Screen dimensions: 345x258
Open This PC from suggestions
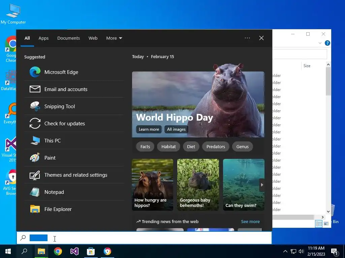74,141
